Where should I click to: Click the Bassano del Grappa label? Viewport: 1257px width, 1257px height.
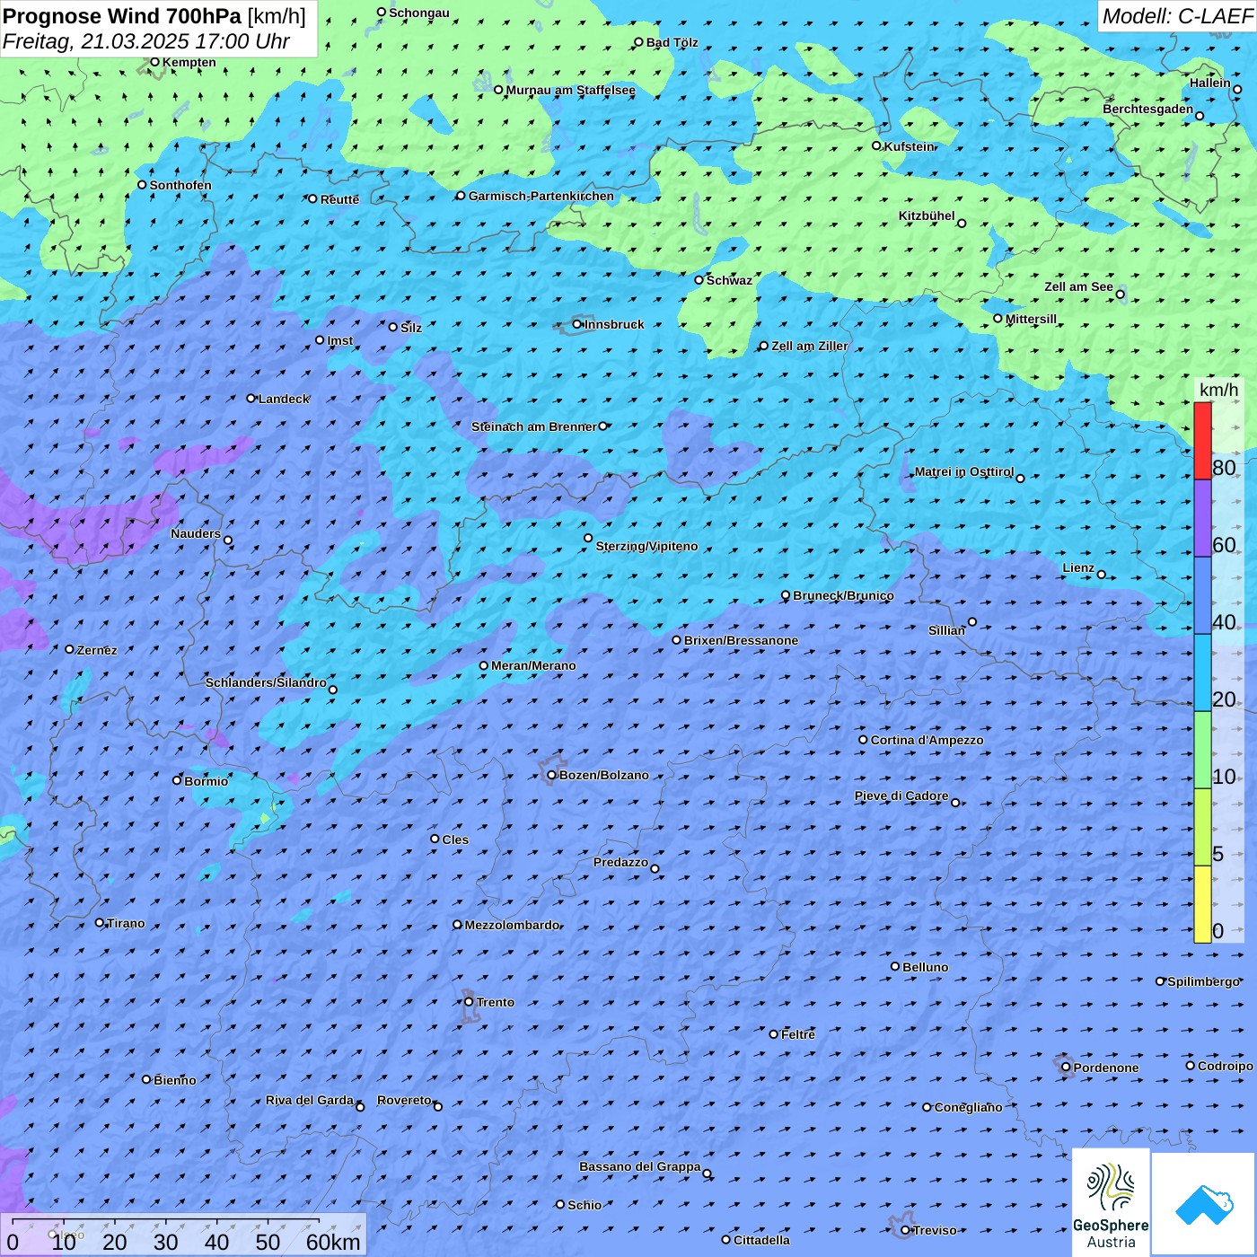pos(639,1166)
